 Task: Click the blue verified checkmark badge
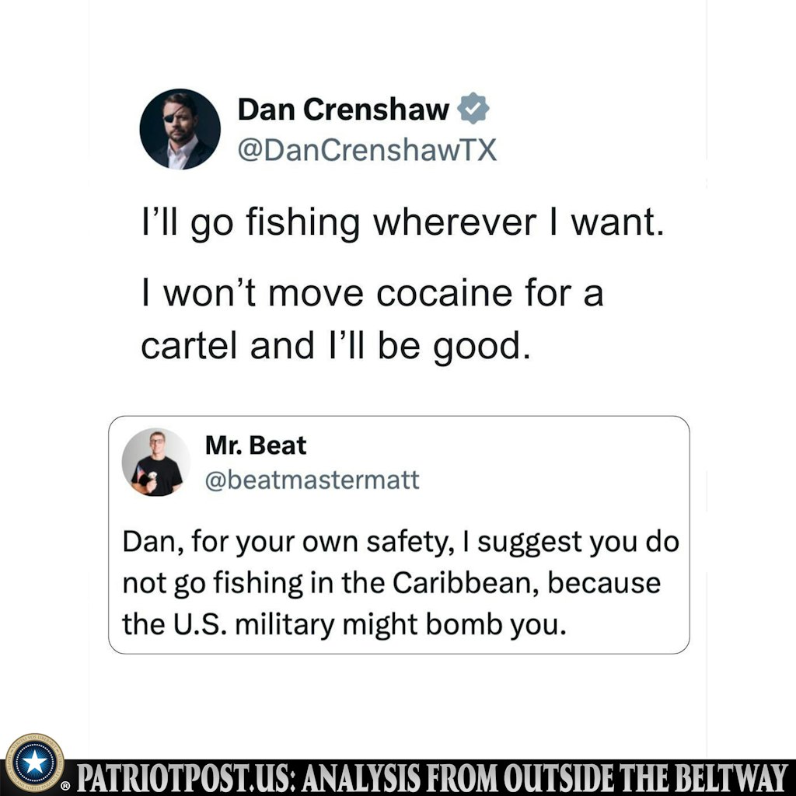click(x=473, y=108)
